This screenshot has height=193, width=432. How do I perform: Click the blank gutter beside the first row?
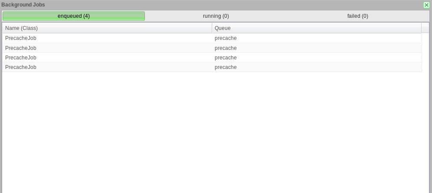pyautogui.click(x=425, y=38)
